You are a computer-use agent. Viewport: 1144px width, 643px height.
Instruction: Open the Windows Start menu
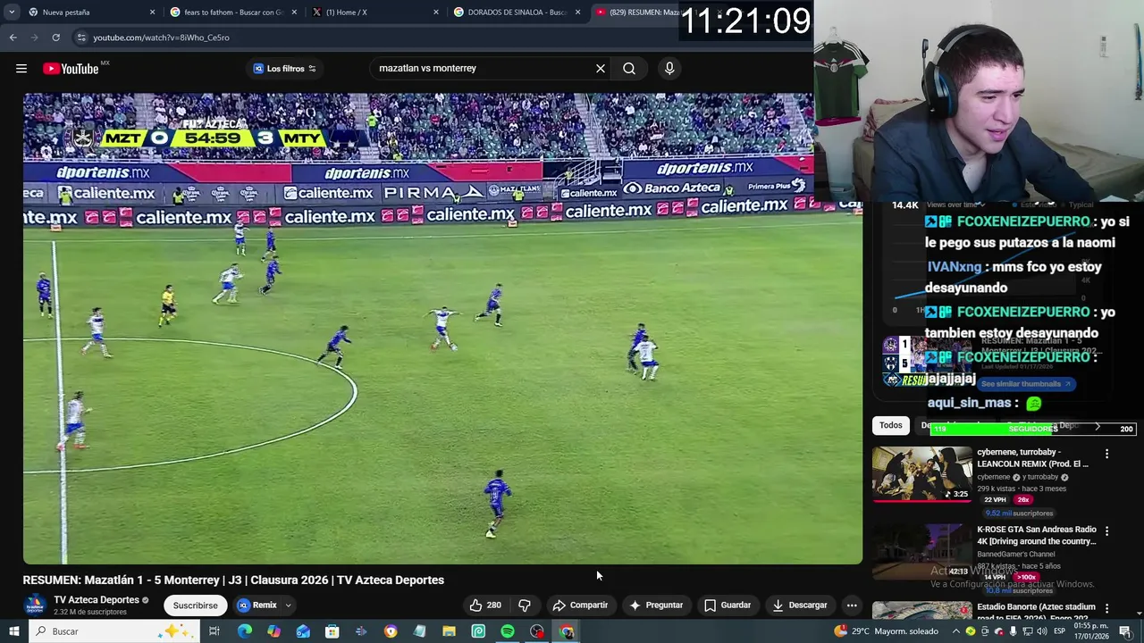[13, 631]
